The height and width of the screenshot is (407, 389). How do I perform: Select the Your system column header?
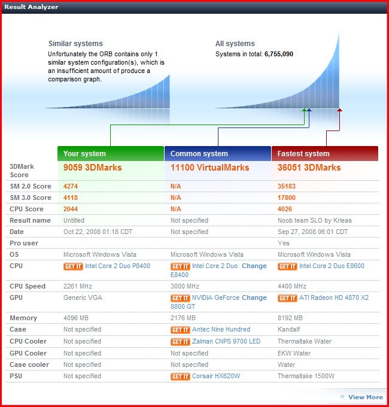[111, 153]
